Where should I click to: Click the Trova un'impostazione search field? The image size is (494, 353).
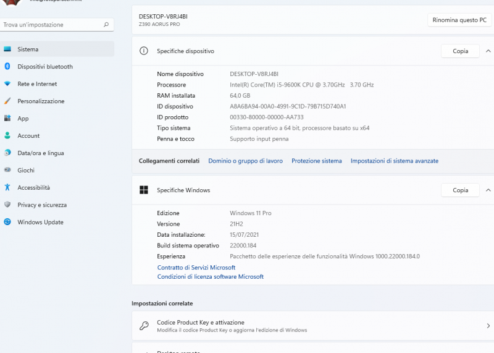pos(57,25)
